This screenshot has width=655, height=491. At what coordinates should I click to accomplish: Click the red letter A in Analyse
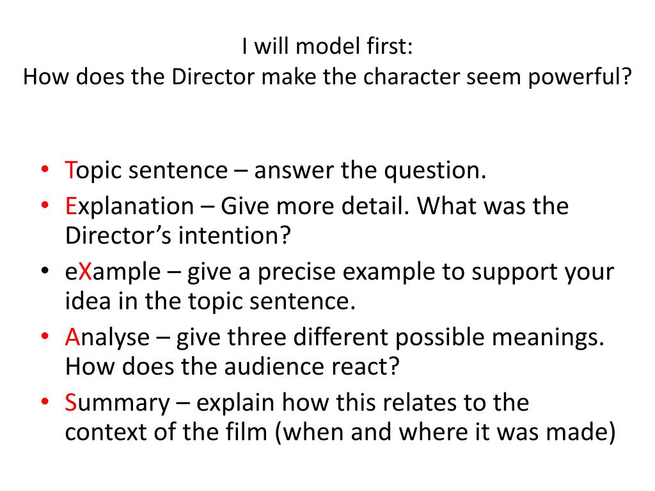click(x=72, y=337)
